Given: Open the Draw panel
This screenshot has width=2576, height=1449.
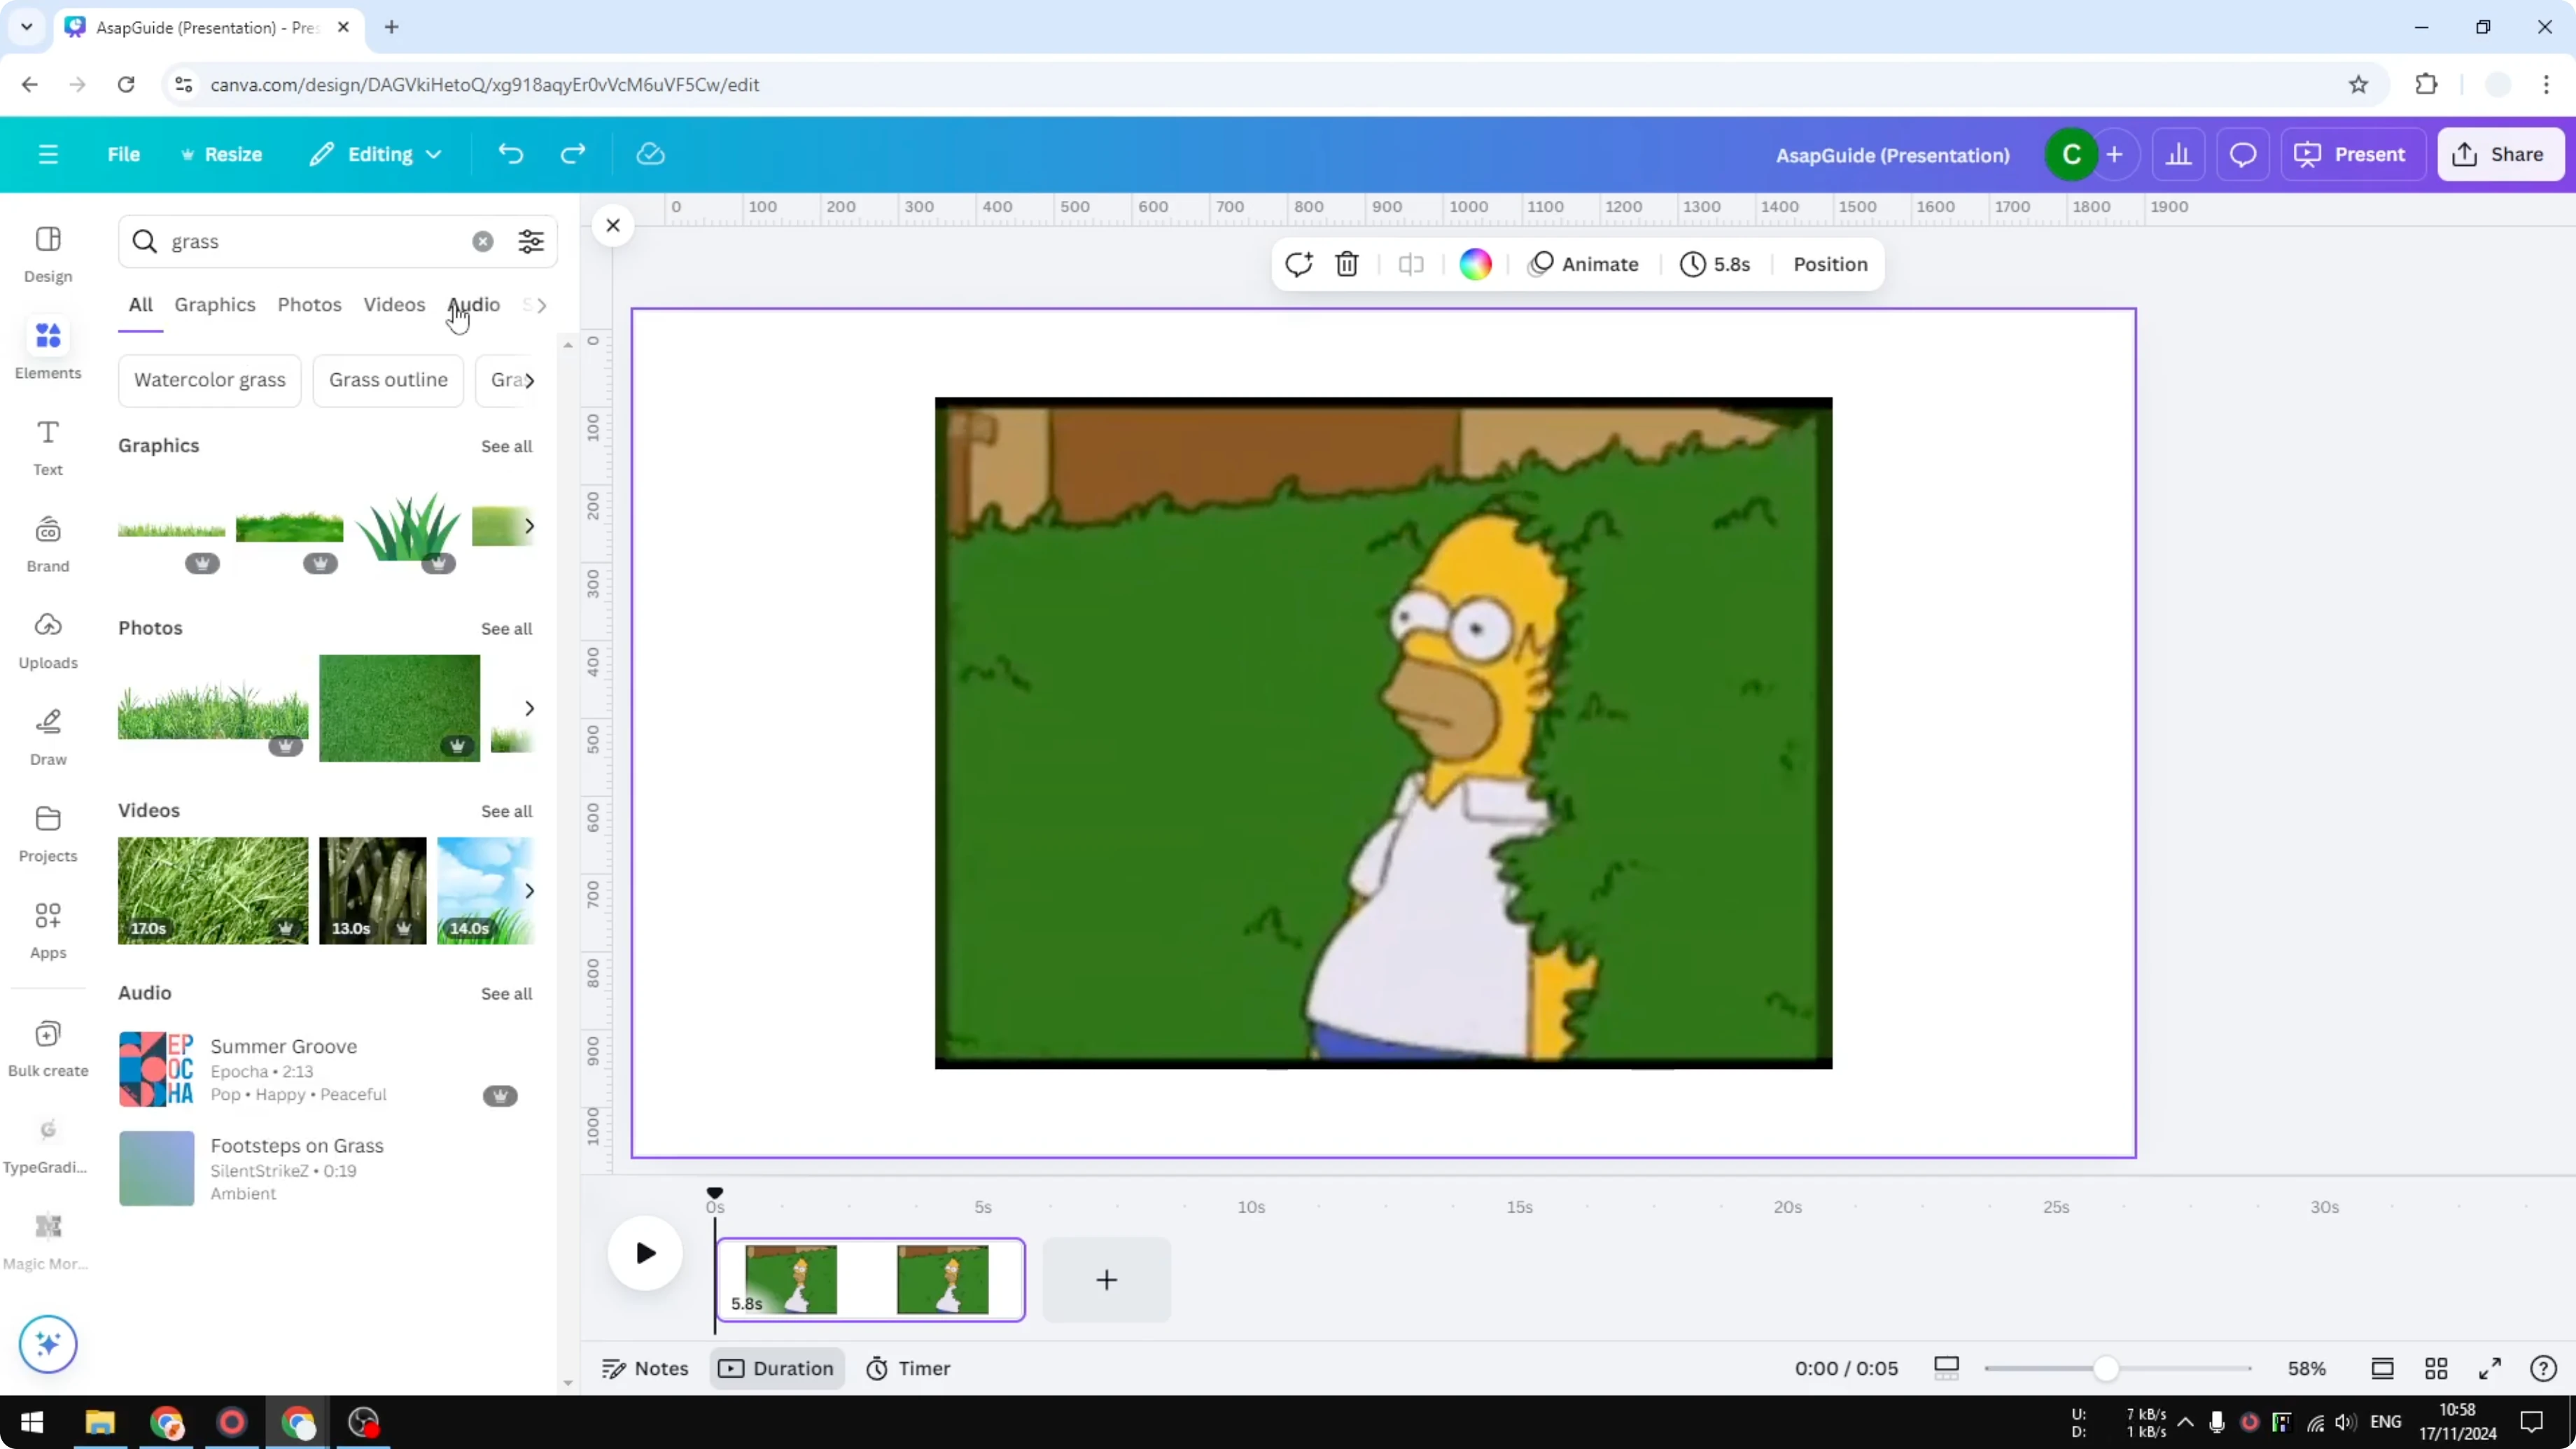Looking at the screenshot, I should pyautogui.click(x=47, y=737).
